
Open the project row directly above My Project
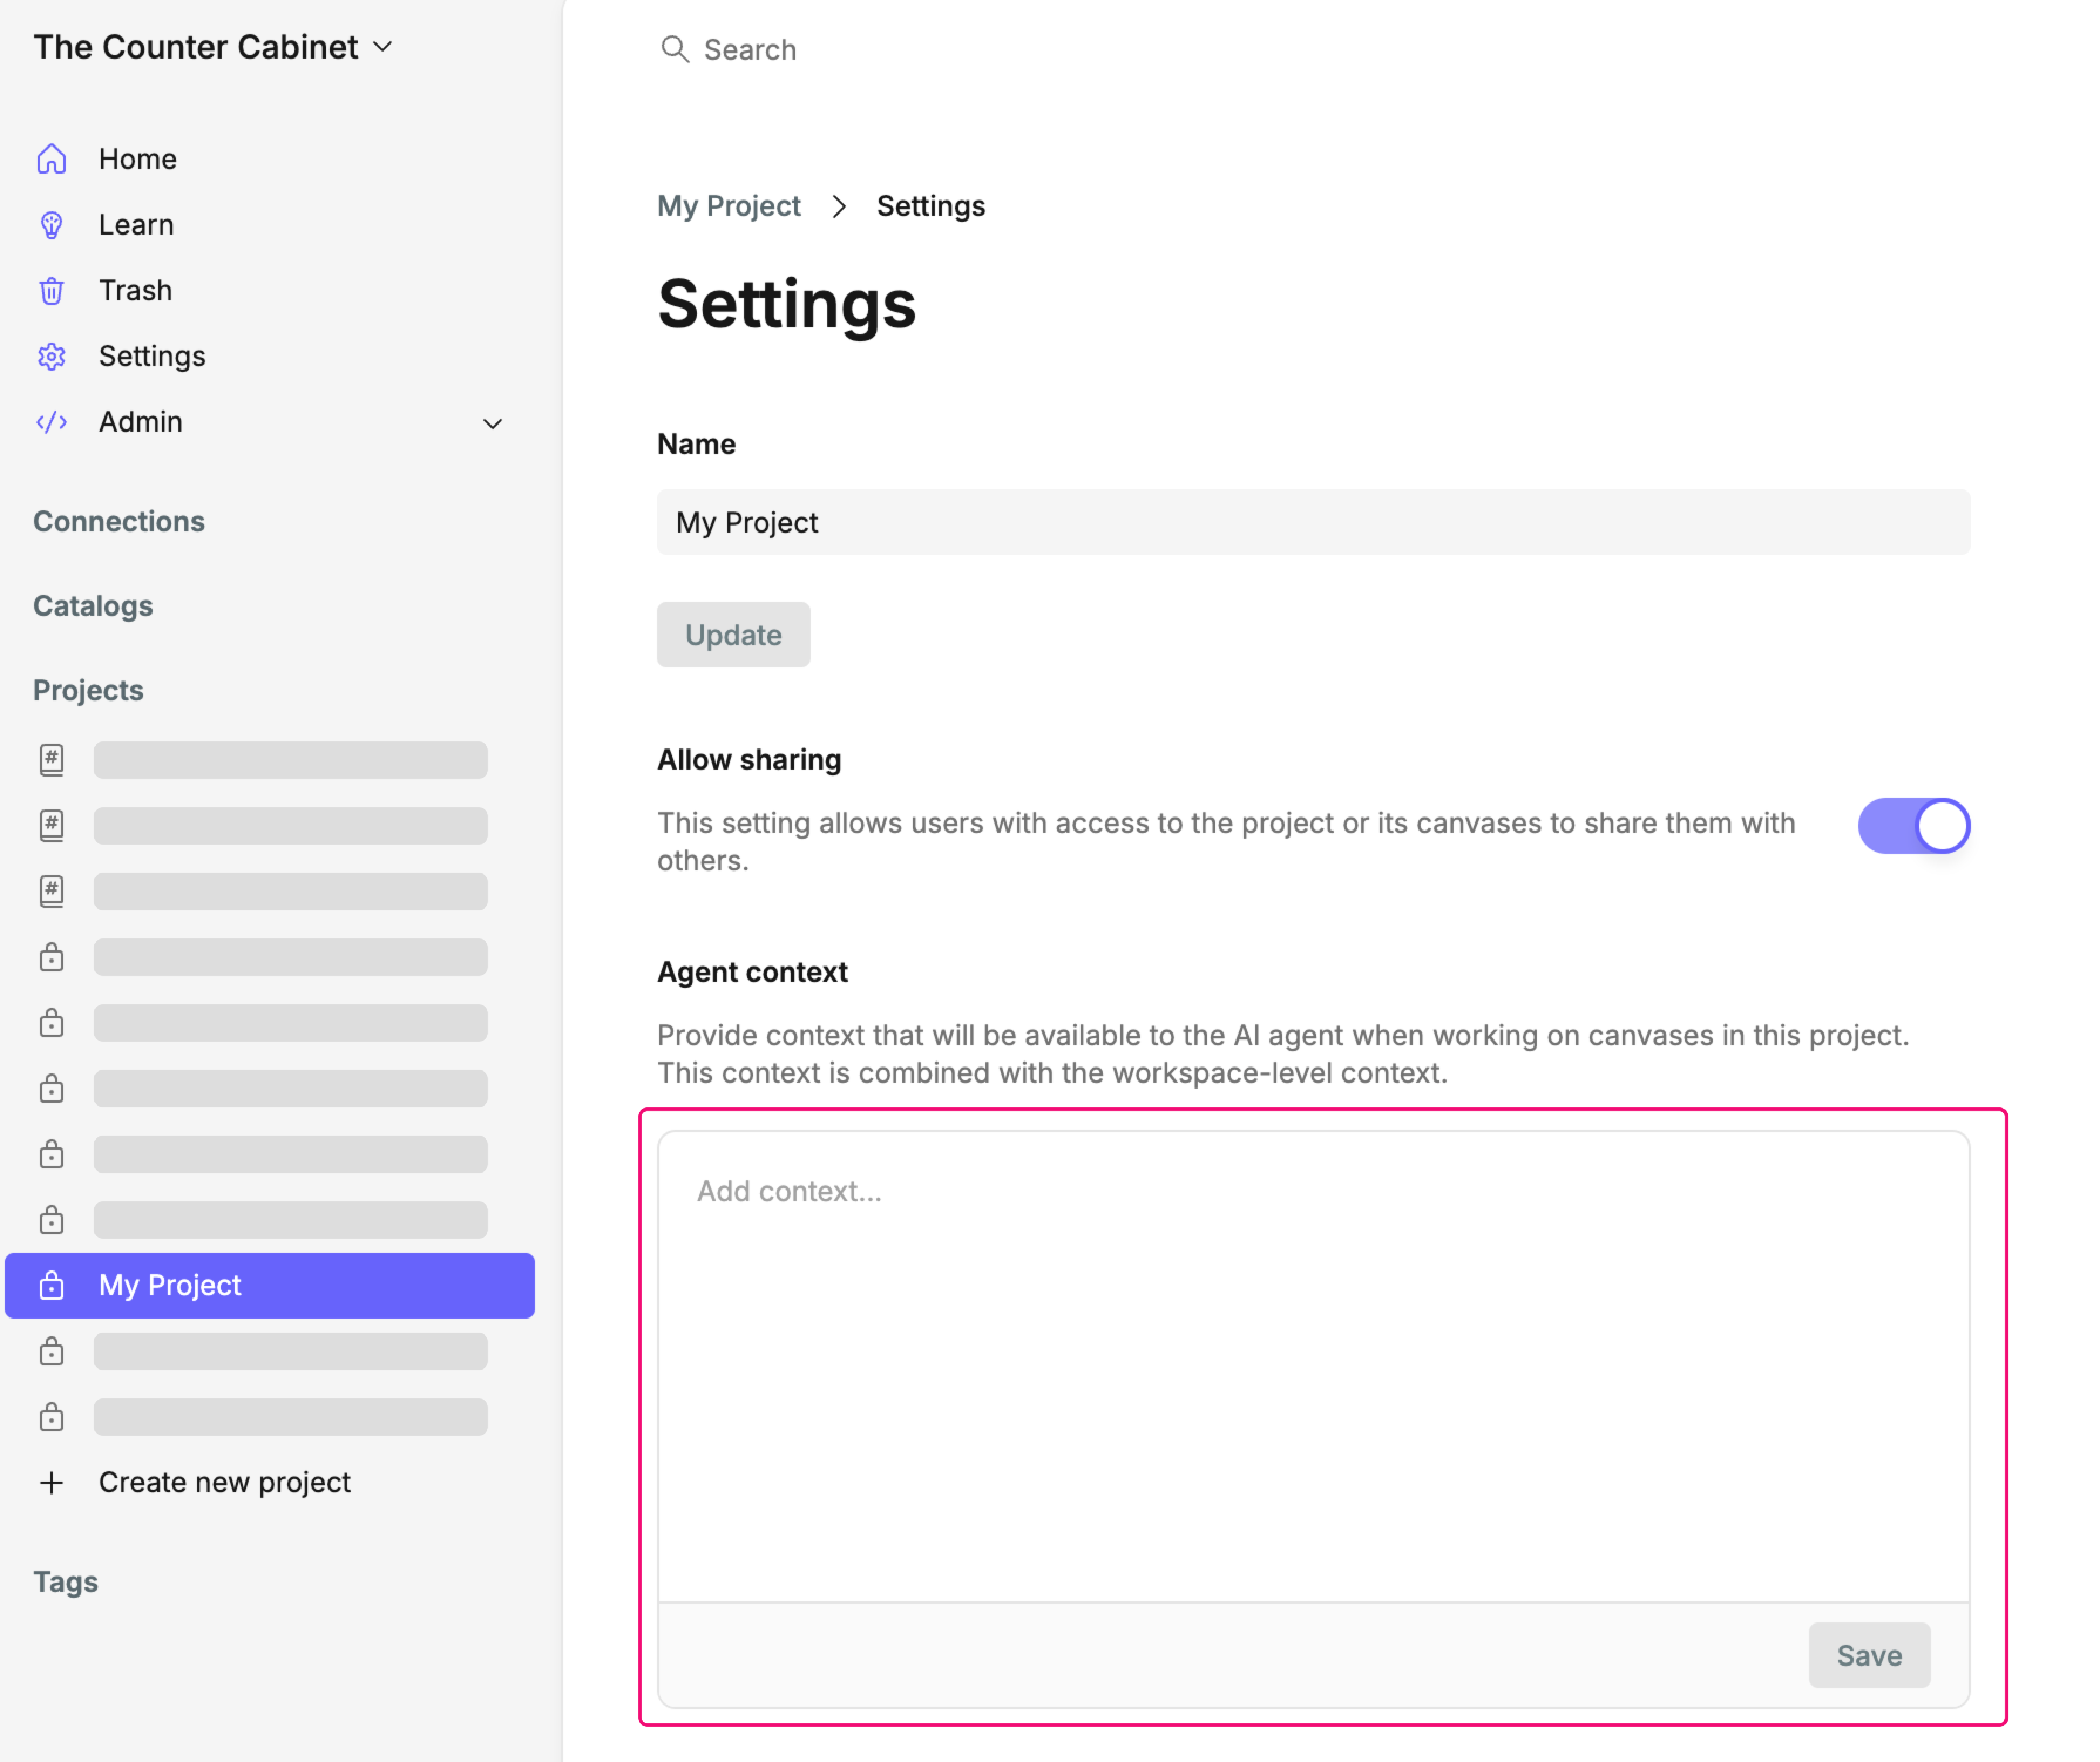(270, 1220)
